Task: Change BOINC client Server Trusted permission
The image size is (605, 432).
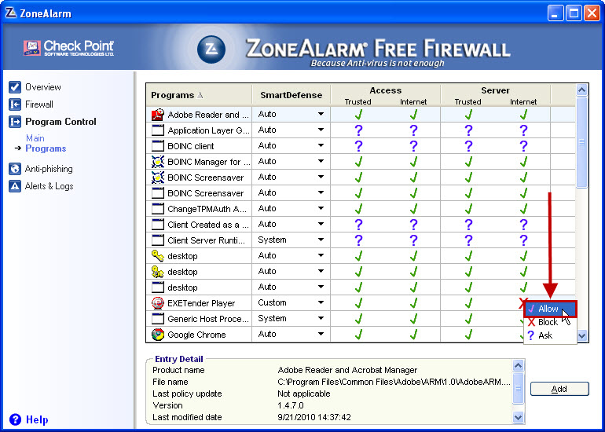Action: pos(468,146)
